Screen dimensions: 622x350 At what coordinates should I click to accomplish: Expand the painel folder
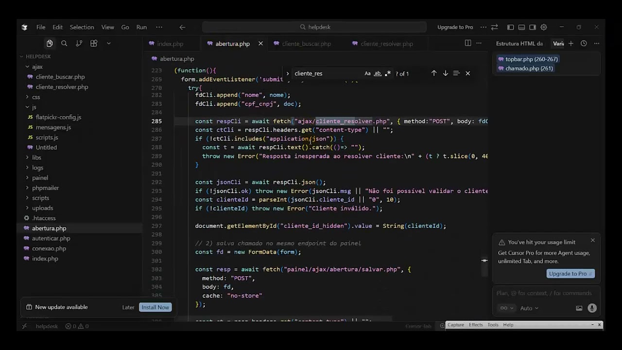click(40, 178)
